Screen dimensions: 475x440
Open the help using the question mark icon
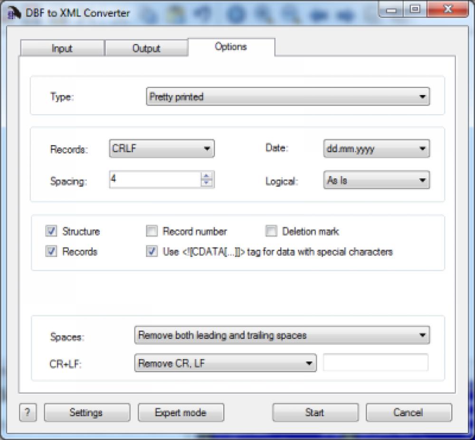point(28,412)
